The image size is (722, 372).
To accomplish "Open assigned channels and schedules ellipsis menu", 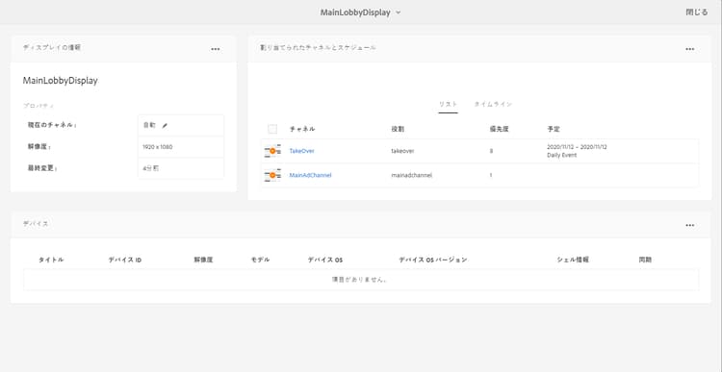I will (689, 49).
